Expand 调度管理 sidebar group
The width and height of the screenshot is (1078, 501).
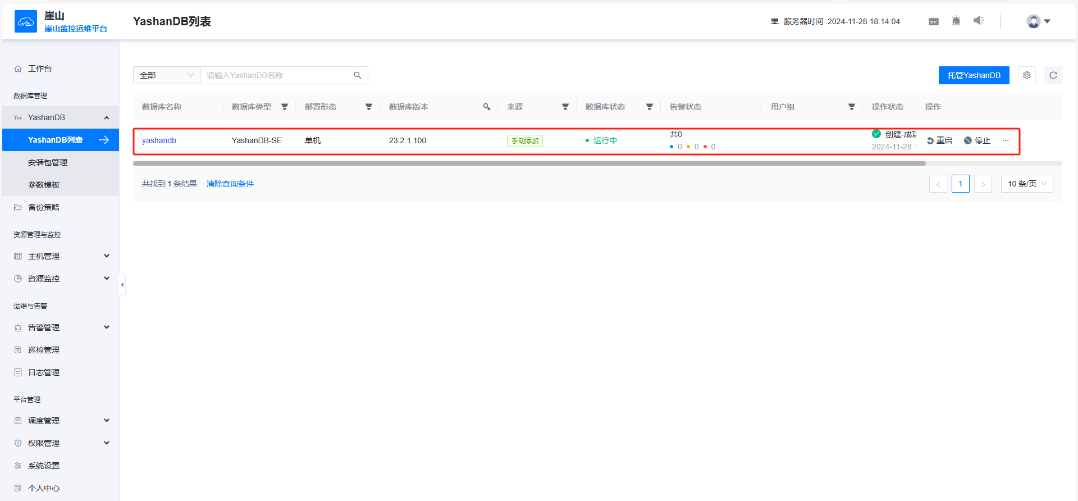point(61,421)
